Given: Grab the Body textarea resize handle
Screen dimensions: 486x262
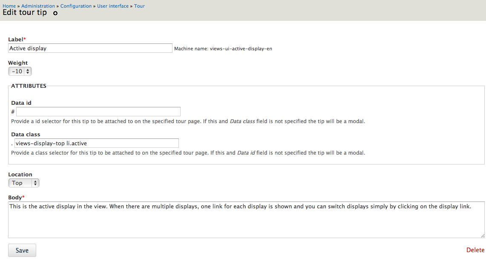Looking at the screenshot, I should click(482, 236).
